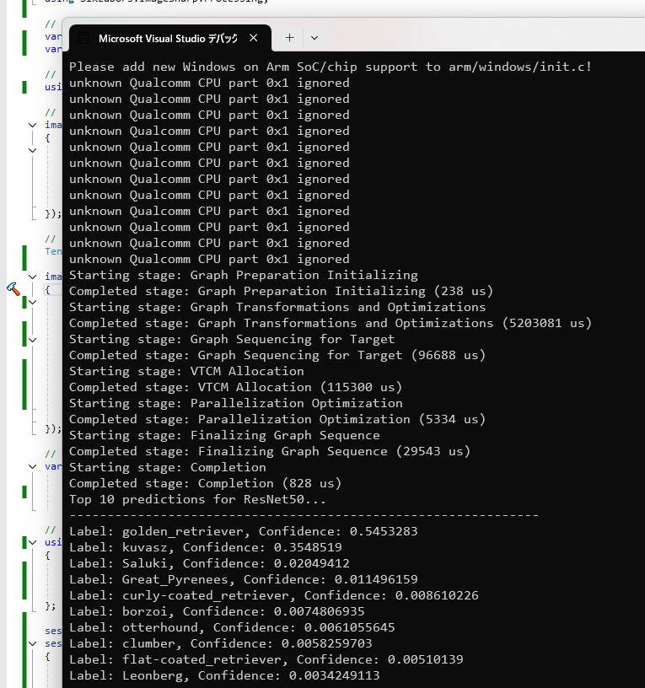The width and height of the screenshot is (645, 688).
Task: Click the kuvasz confidence 0.3548519 line
Action: [x=206, y=547]
